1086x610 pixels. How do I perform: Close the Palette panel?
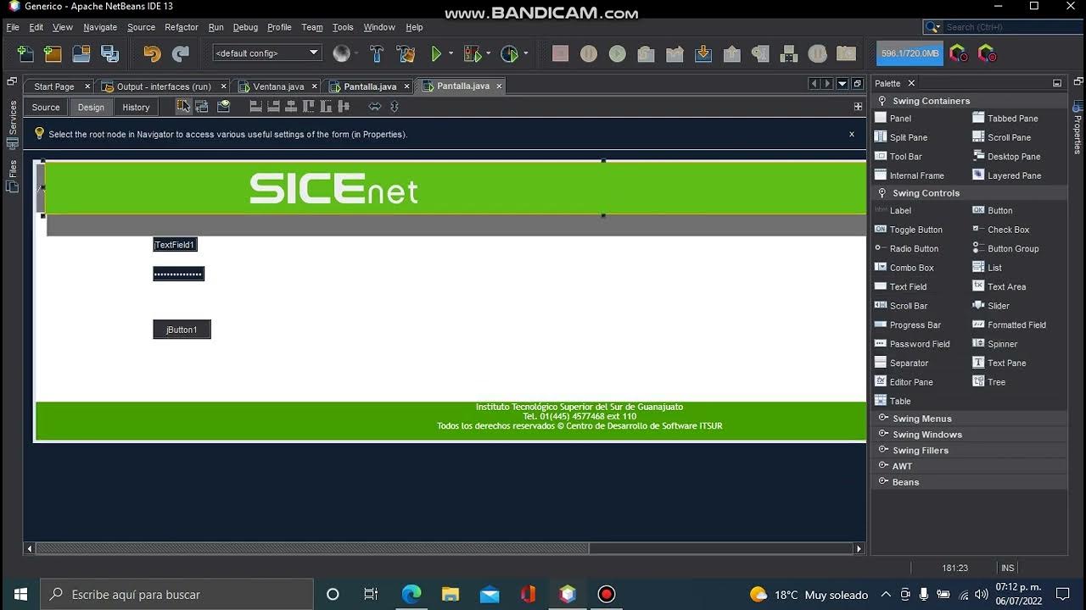pos(911,83)
